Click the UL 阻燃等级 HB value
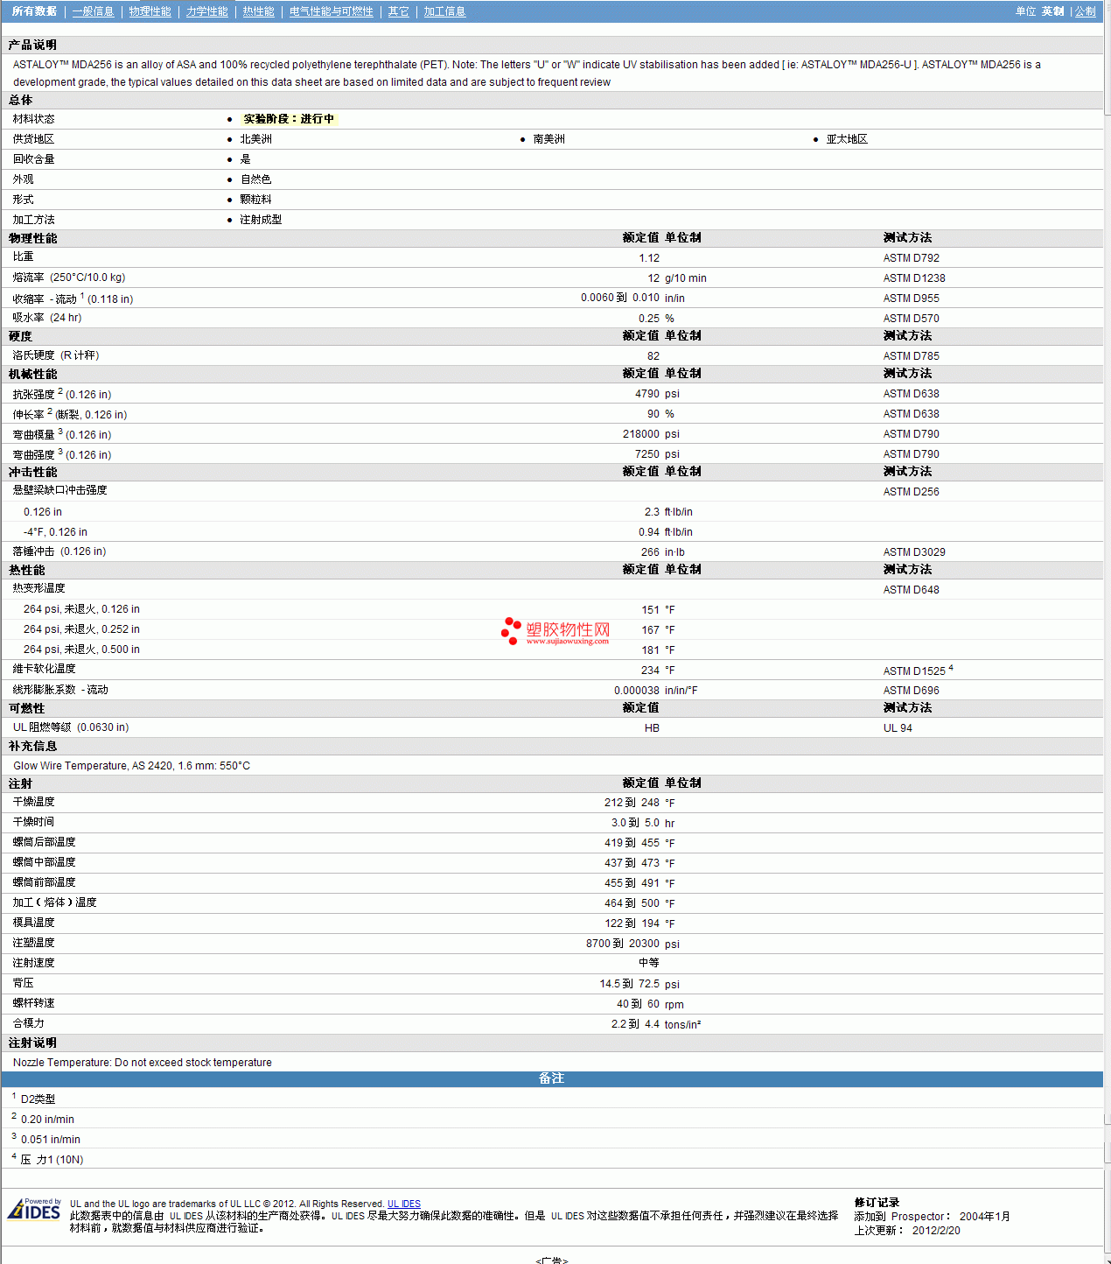 pyautogui.click(x=652, y=728)
